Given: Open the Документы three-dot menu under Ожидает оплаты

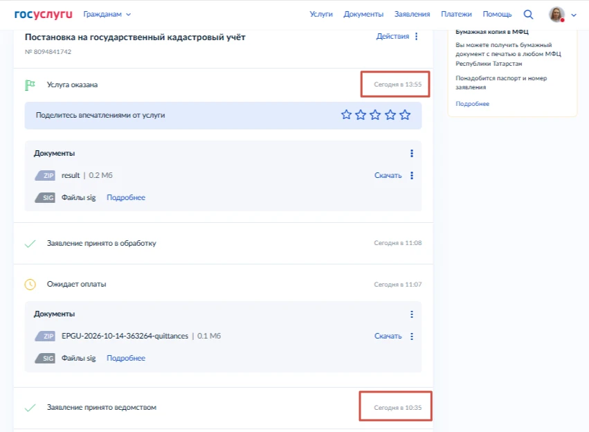Looking at the screenshot, I should tap(412, 314).
